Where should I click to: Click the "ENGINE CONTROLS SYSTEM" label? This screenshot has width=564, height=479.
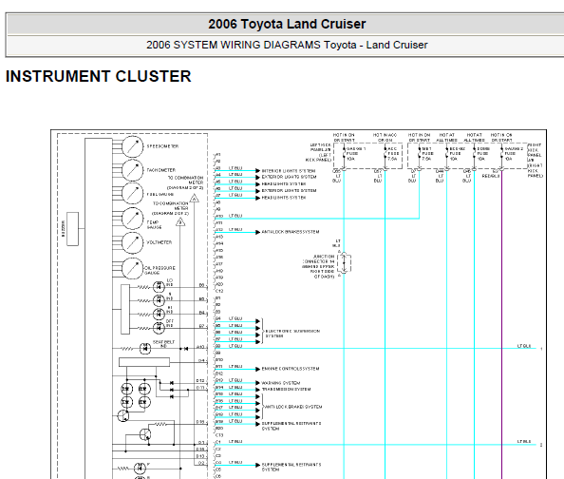pos(291,369)
